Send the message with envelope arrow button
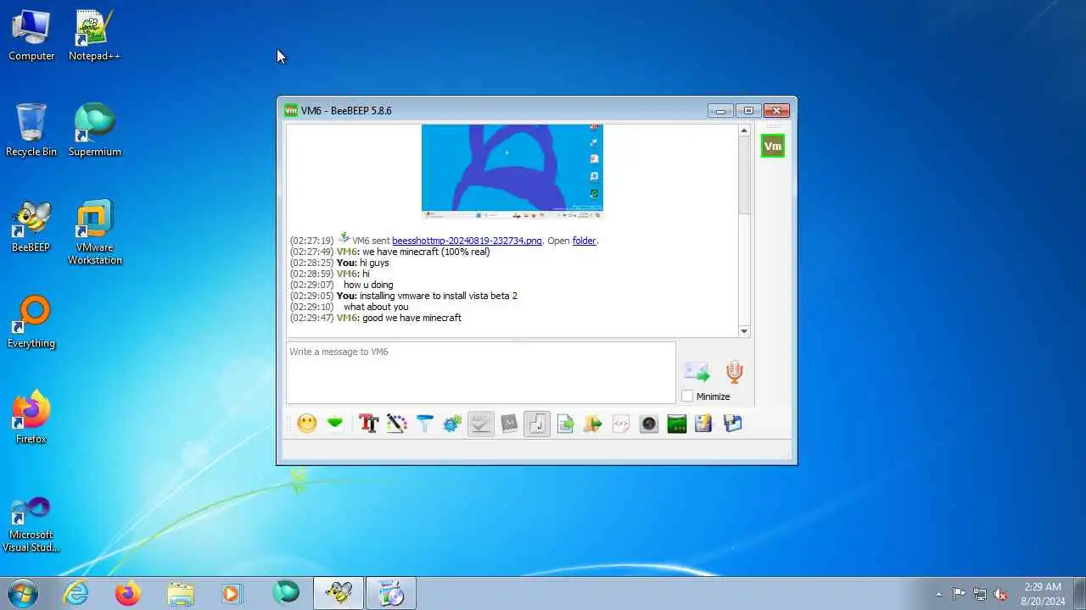Screen dimensions: 1086x610 pos(697,372)
